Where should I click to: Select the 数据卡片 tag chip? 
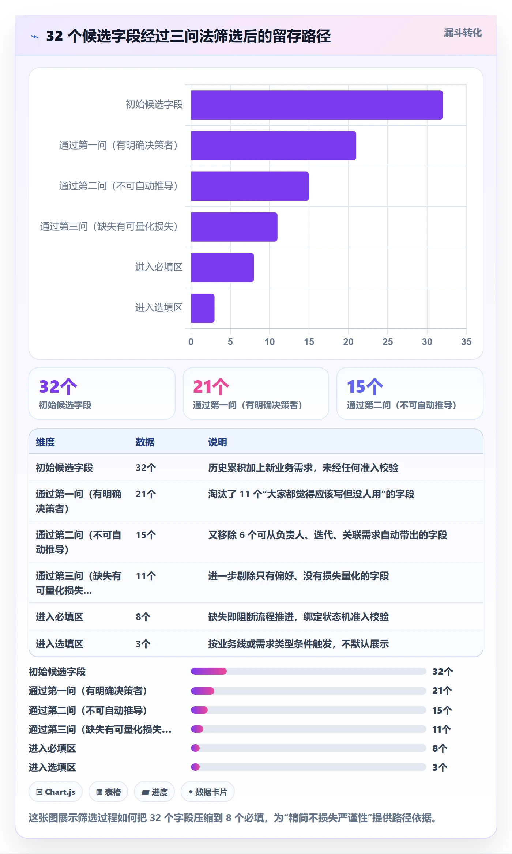[x=208, y=792]
